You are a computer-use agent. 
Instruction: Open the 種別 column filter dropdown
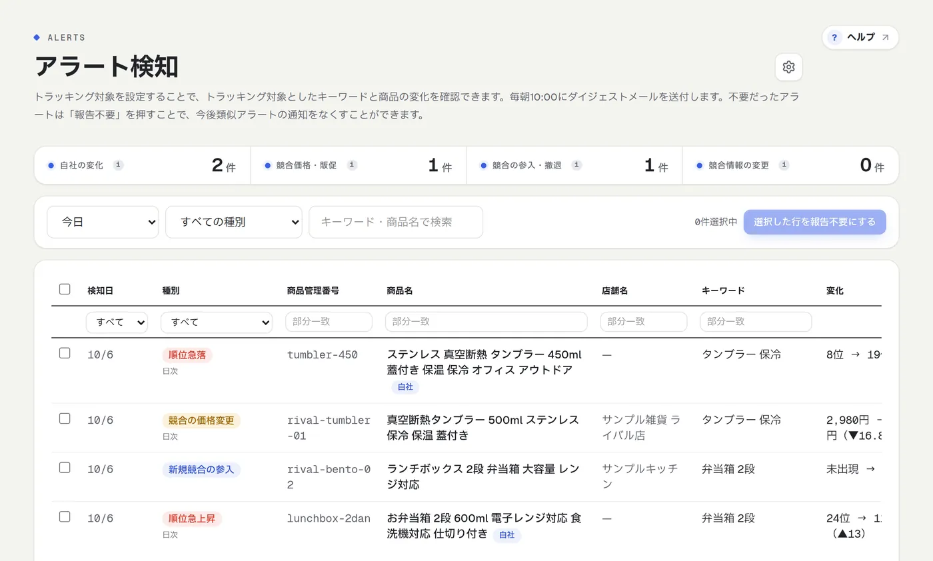[217, 322]
